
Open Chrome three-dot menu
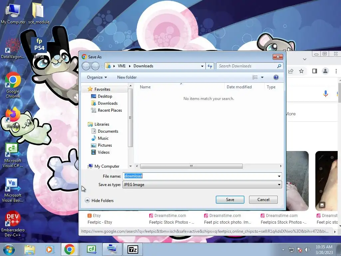(x=336, y=71)
